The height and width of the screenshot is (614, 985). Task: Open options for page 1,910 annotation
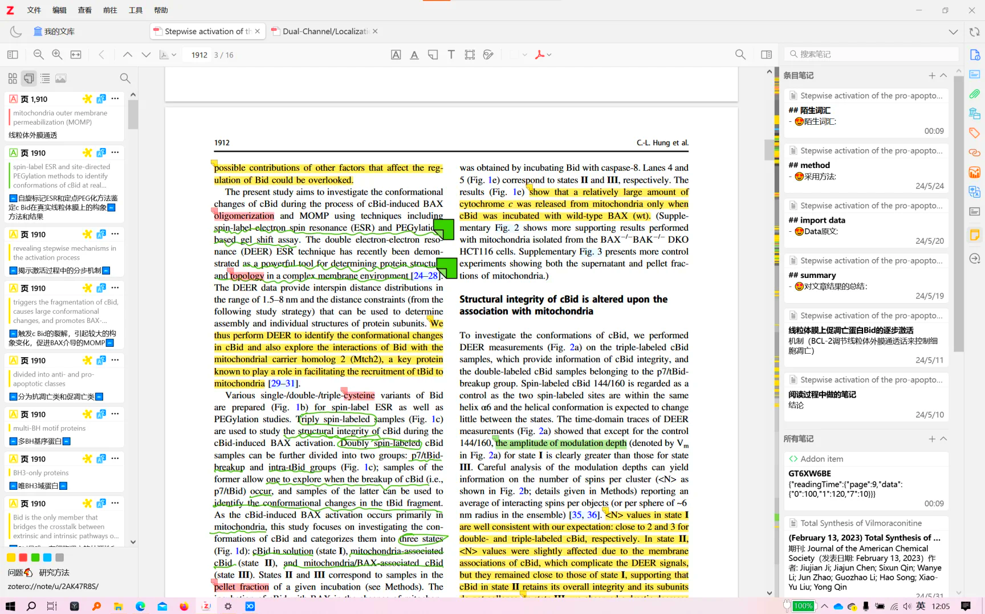(x=115, y=99)
